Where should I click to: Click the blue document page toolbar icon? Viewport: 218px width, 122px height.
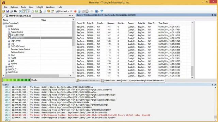coord(79,11)
